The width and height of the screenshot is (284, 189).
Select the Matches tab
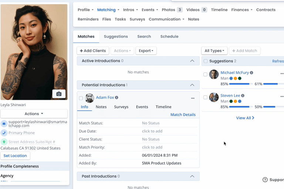[86, 37]
